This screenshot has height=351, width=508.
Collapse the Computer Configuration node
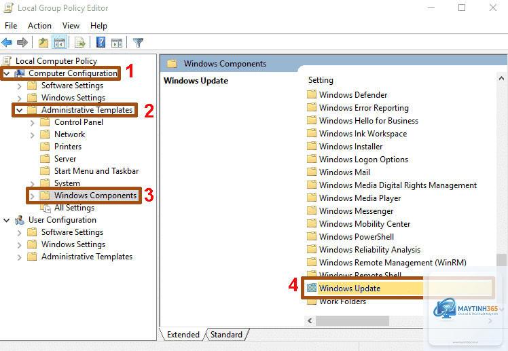point(7,74)
